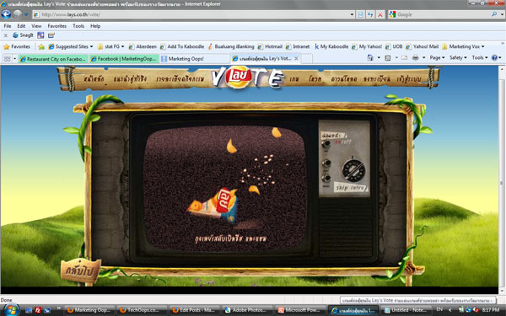The width and height of the screenshot is (506, 316).
Task: Go back with the browser Back arrow
Action: 6,14
